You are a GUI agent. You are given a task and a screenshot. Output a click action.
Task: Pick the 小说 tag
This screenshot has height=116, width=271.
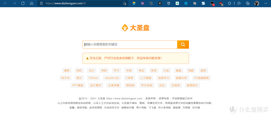[166, 70]
